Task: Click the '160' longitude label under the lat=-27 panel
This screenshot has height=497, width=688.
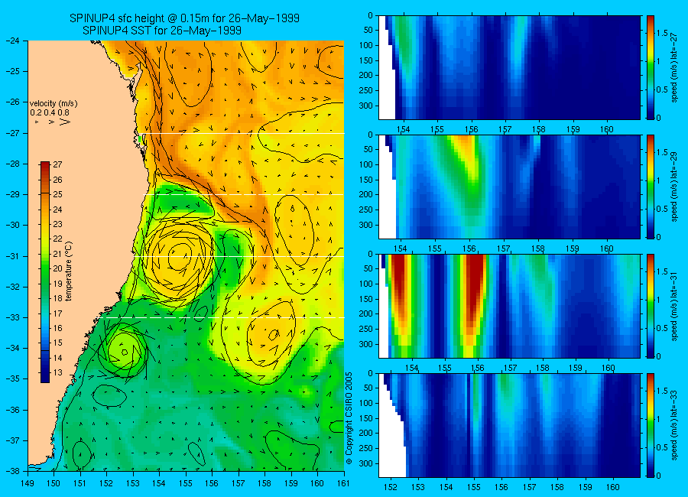Action: click(607, 129)
